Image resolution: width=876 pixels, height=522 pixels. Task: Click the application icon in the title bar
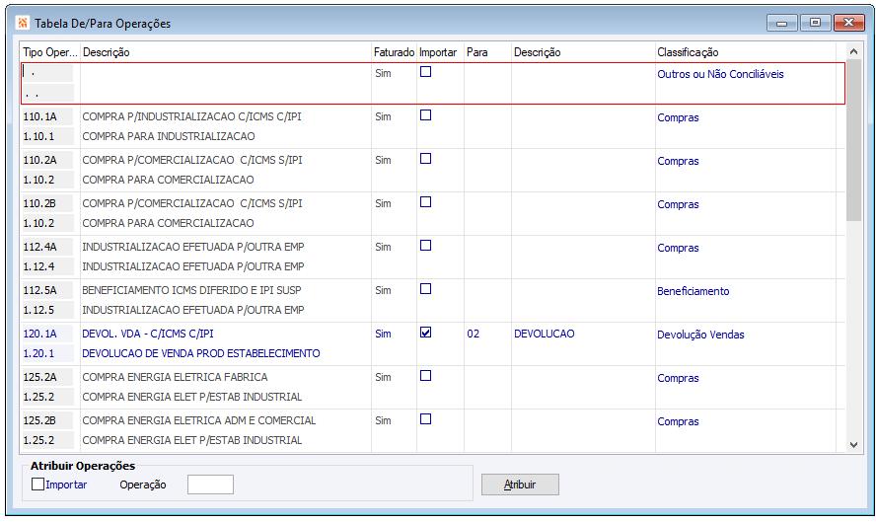pos(23,23)
